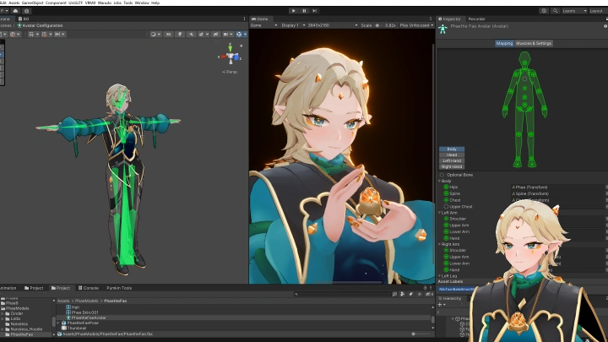608x342 pixels.
Task: Select the Head mapping button
Action: [452, 155]
